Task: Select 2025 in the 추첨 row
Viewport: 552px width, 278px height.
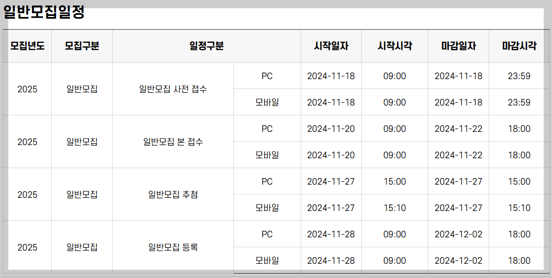Action: click(x=28, y=194)
